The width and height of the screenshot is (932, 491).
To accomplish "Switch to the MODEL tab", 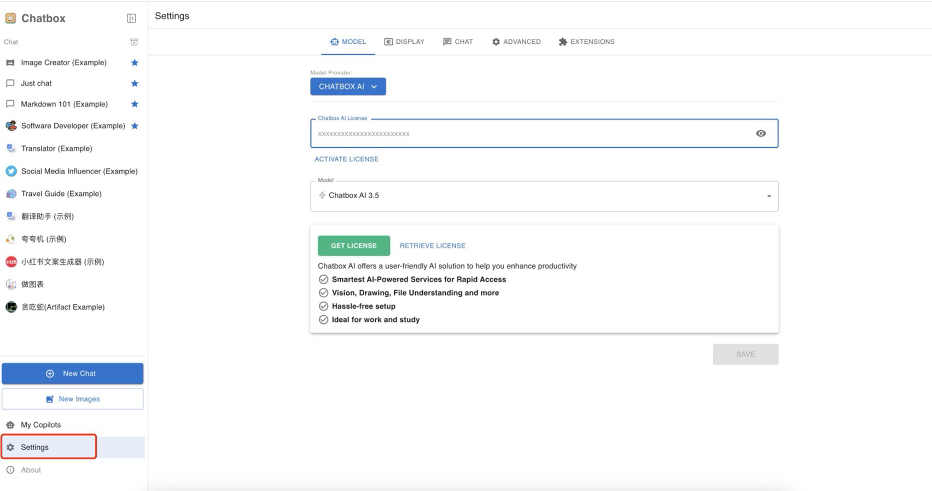I will click(348, 42).
